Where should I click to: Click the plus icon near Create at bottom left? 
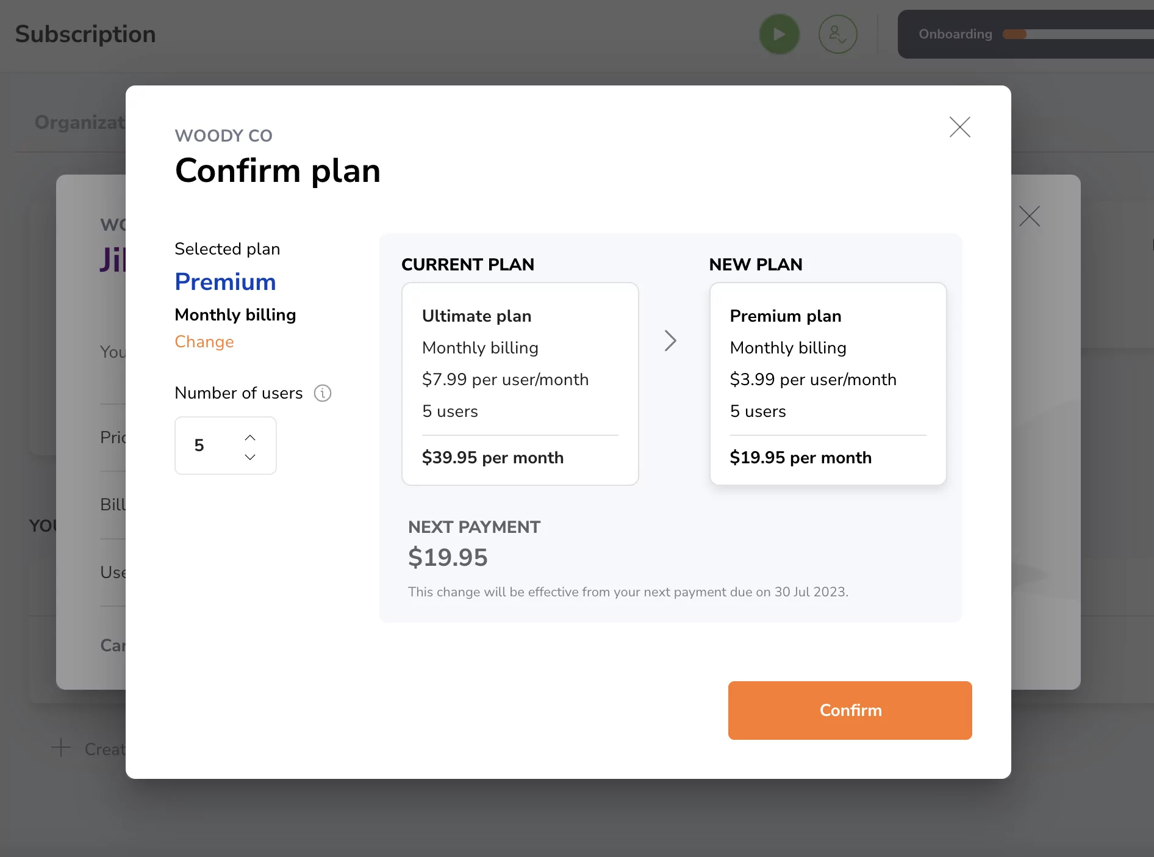click(61, 748)
